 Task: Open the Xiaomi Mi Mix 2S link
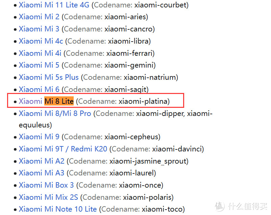[x=48, y=197]
